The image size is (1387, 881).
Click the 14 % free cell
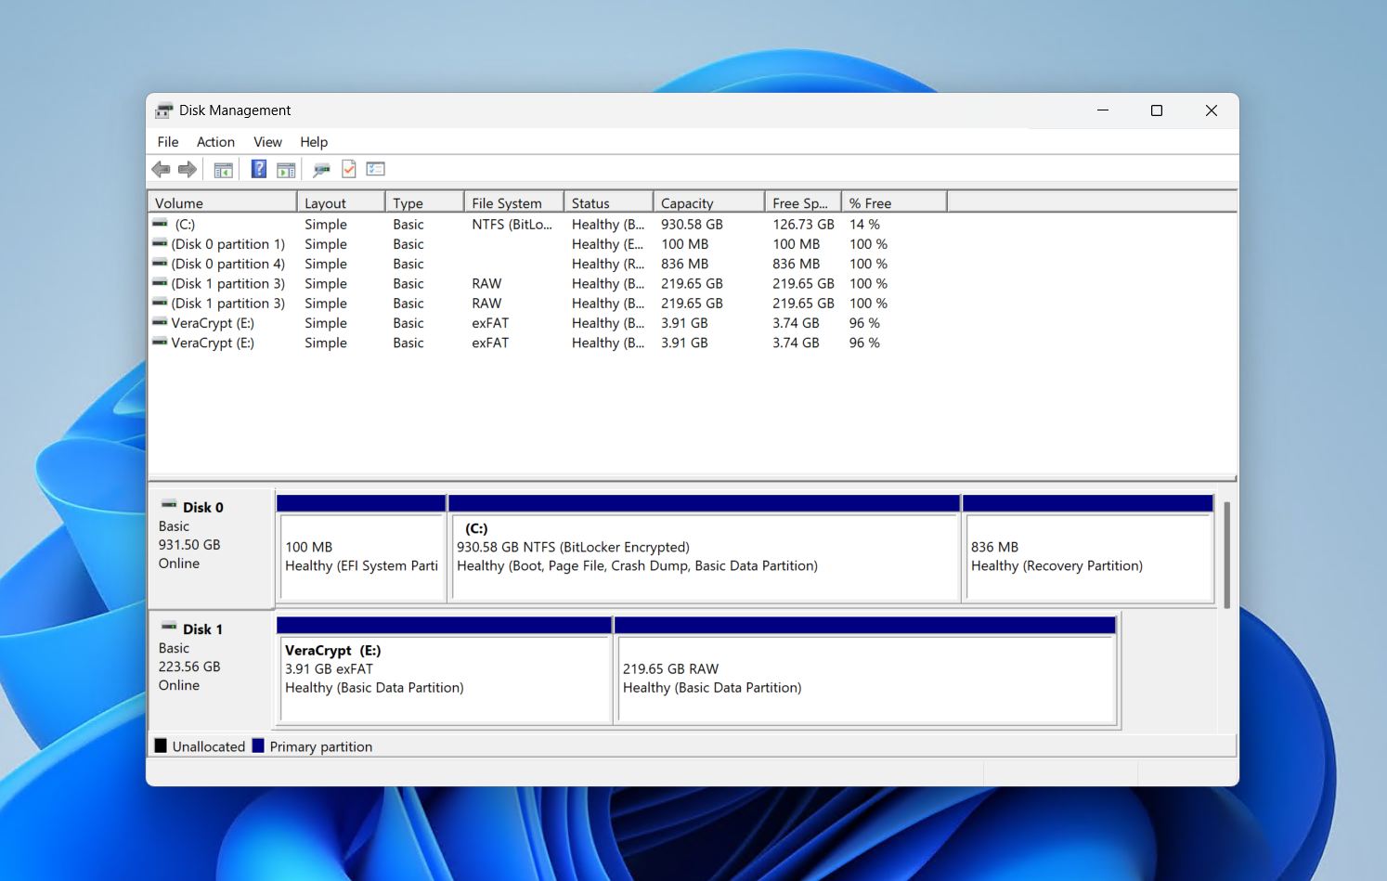[864, 224]
